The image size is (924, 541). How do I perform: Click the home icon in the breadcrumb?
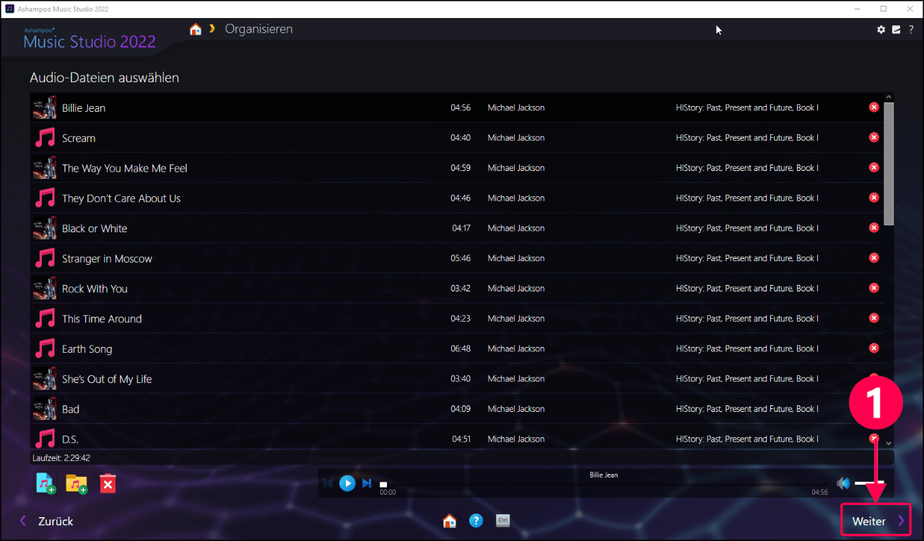[x=195, y=30]
